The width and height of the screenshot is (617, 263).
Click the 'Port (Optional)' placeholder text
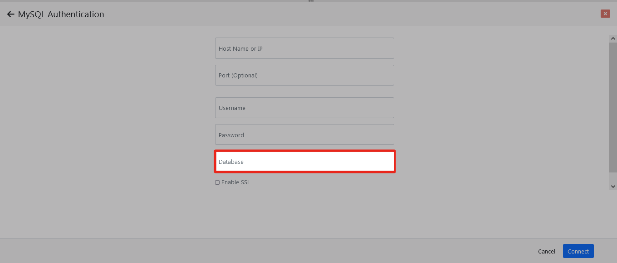pos(238,75)
